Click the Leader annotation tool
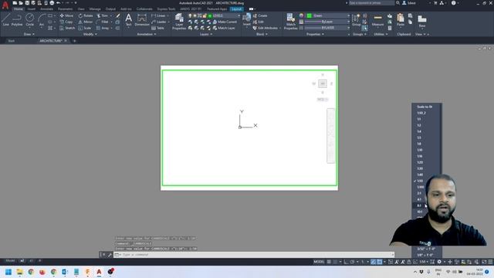The height and width of the screenshot is (278, 494). click(159, 22)
